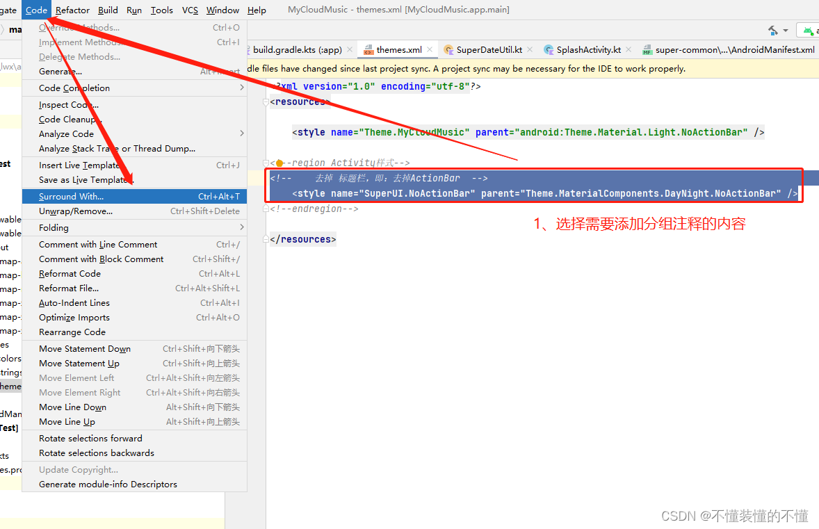Choose Unwrap/Remove... menu entry
Image resolution: width=819 pixels, height=529 pixels.
(x=135, y=211)
